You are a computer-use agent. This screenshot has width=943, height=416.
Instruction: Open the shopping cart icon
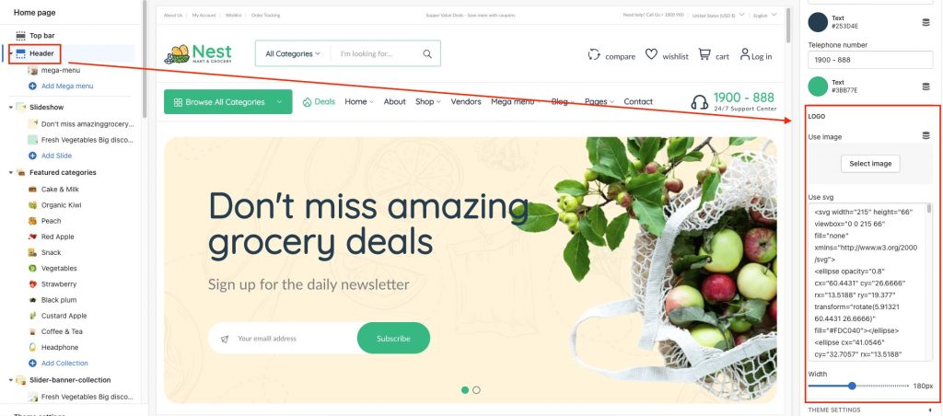point(704,54)
